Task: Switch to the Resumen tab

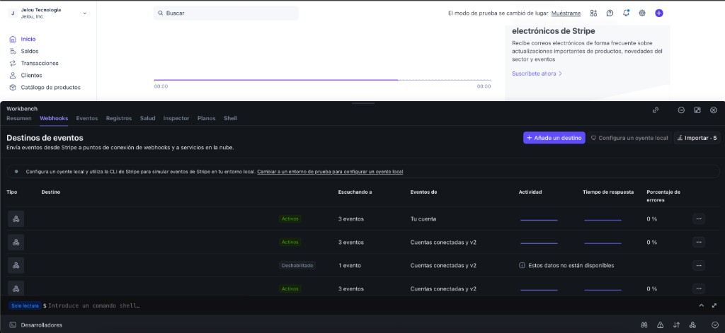Action: click(19, 118)
